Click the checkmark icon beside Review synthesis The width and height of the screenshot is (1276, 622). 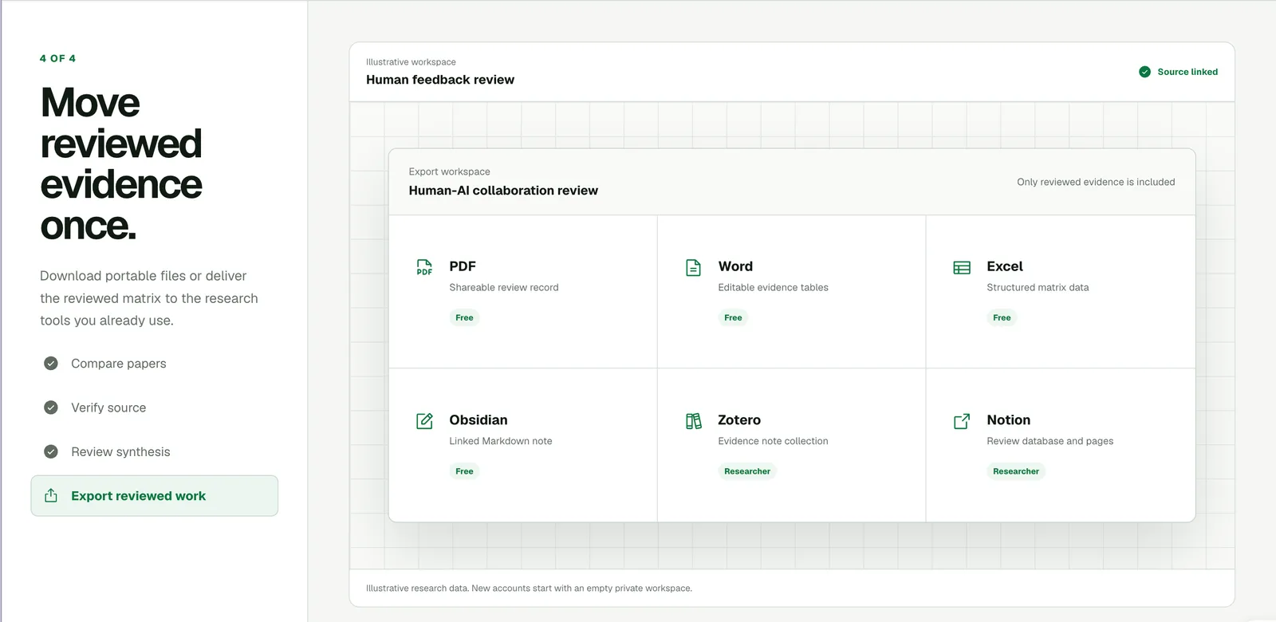coord(51,451)
